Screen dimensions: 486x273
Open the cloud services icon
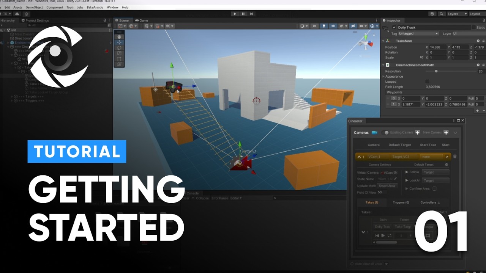click(17, 14)
